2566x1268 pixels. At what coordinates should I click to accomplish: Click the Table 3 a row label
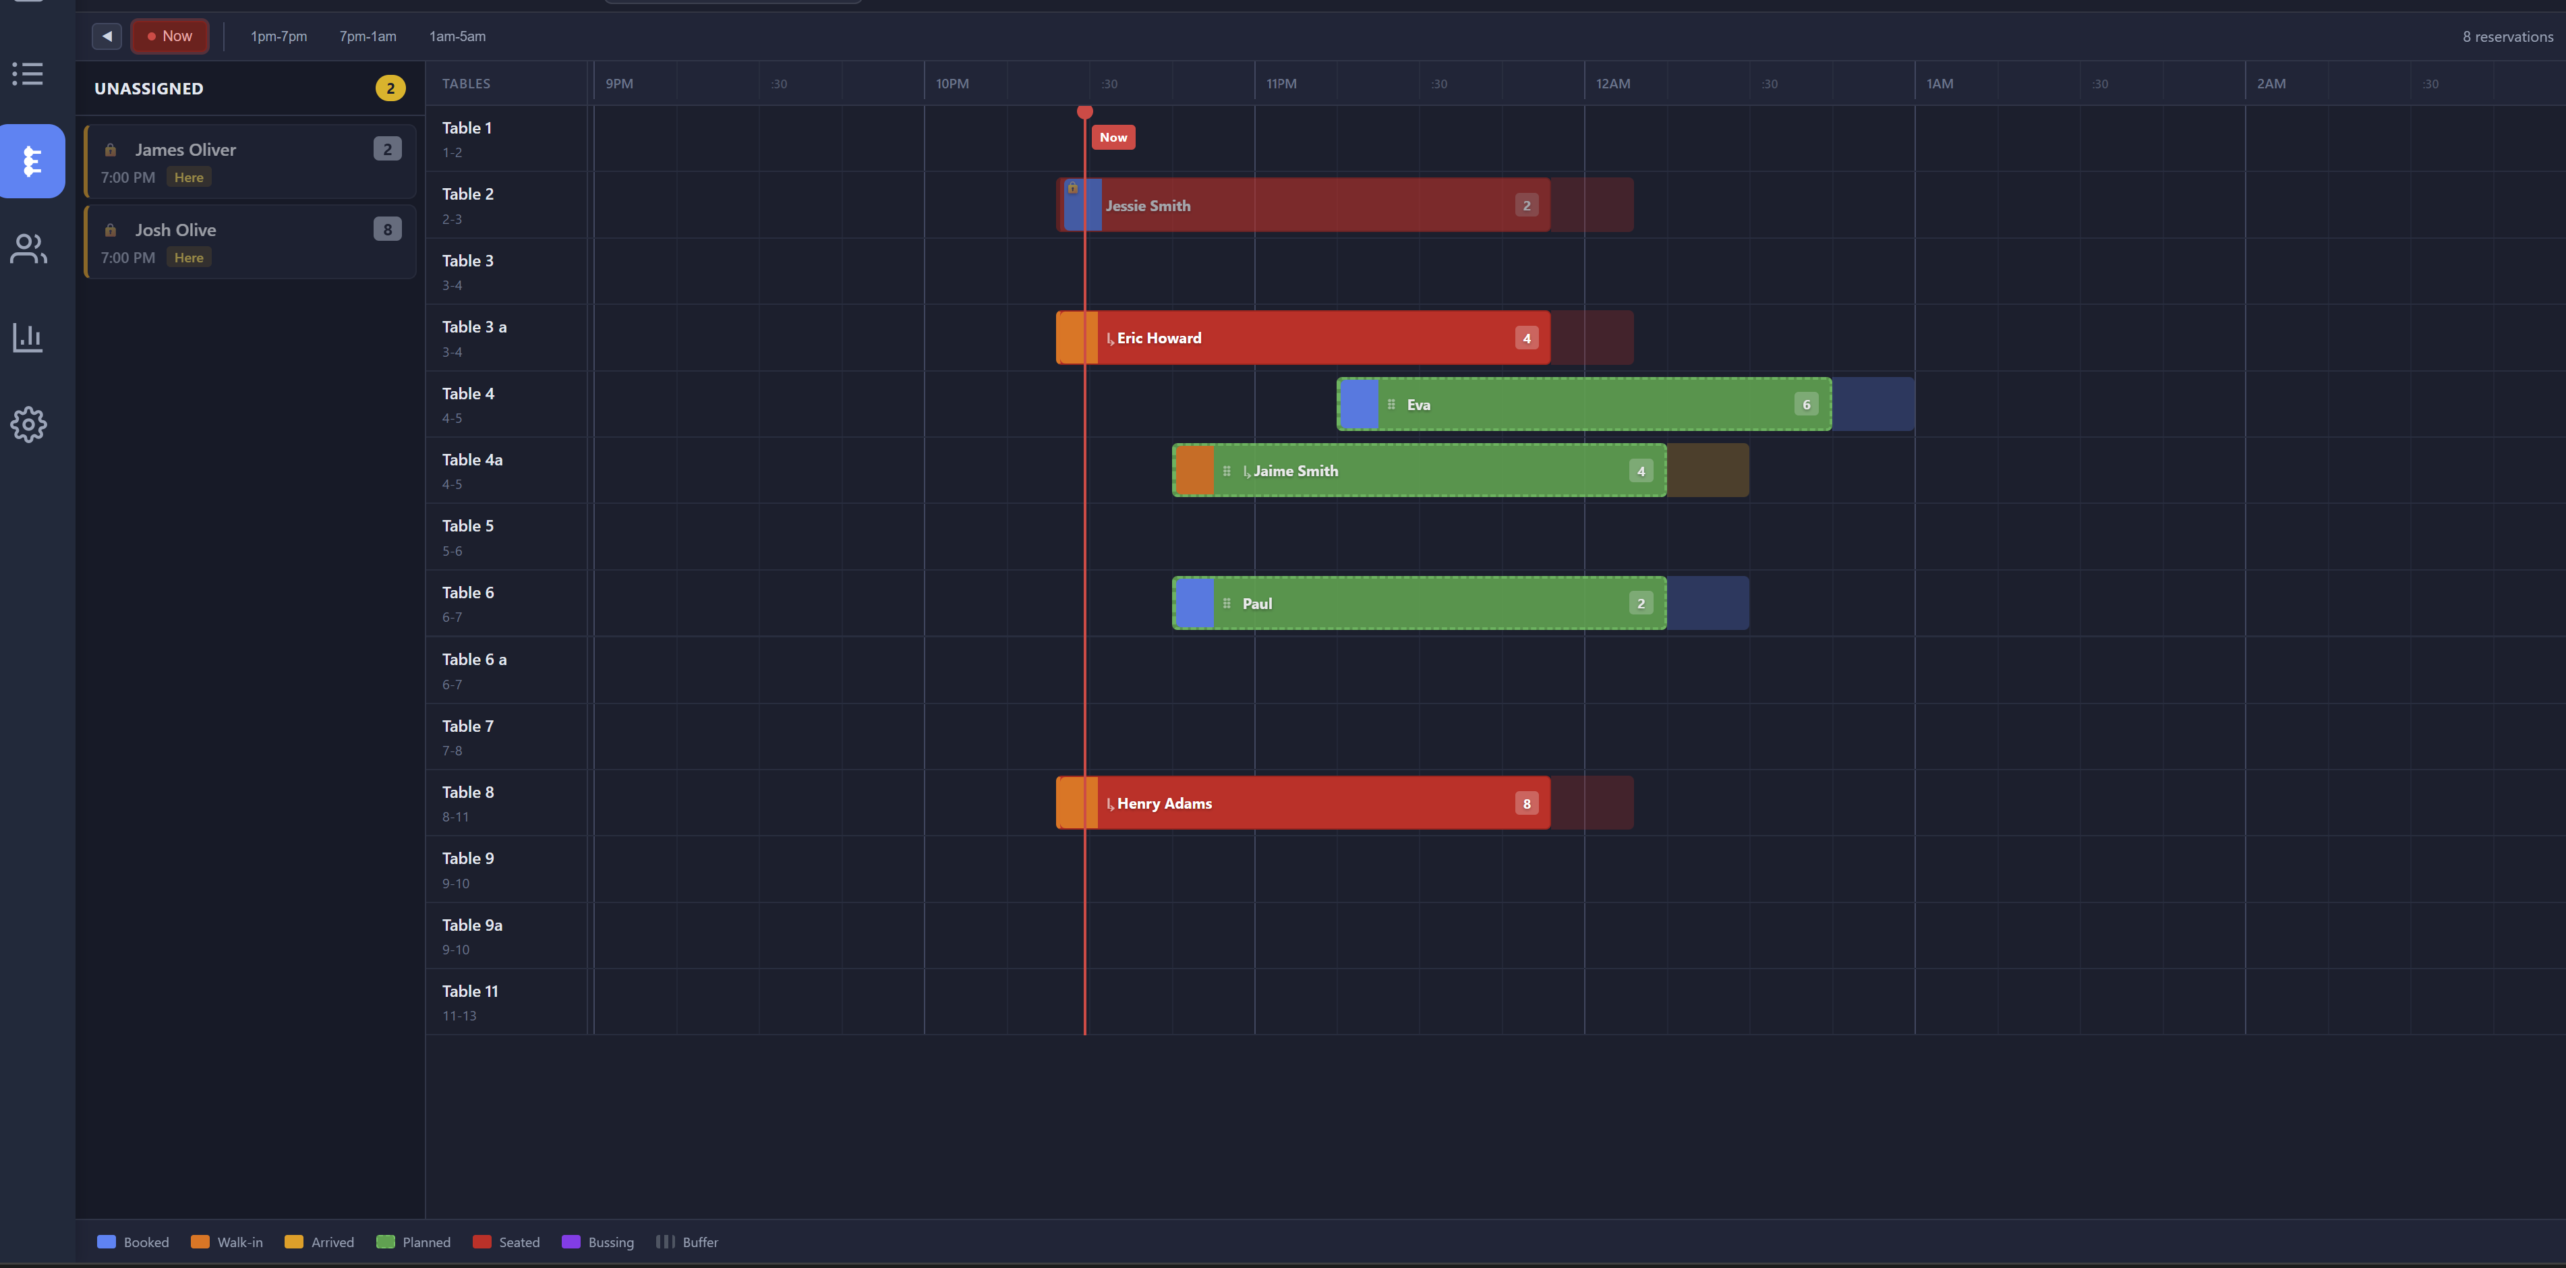tap(474, 326)
